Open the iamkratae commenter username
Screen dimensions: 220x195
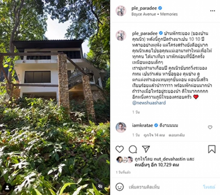(142, 125)
